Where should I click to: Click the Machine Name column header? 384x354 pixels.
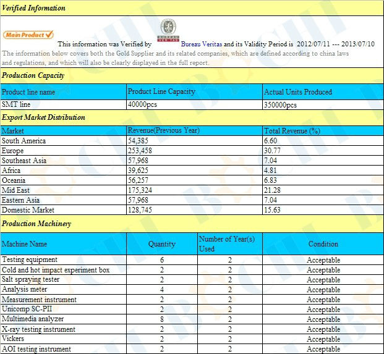(x=64, y=244)
